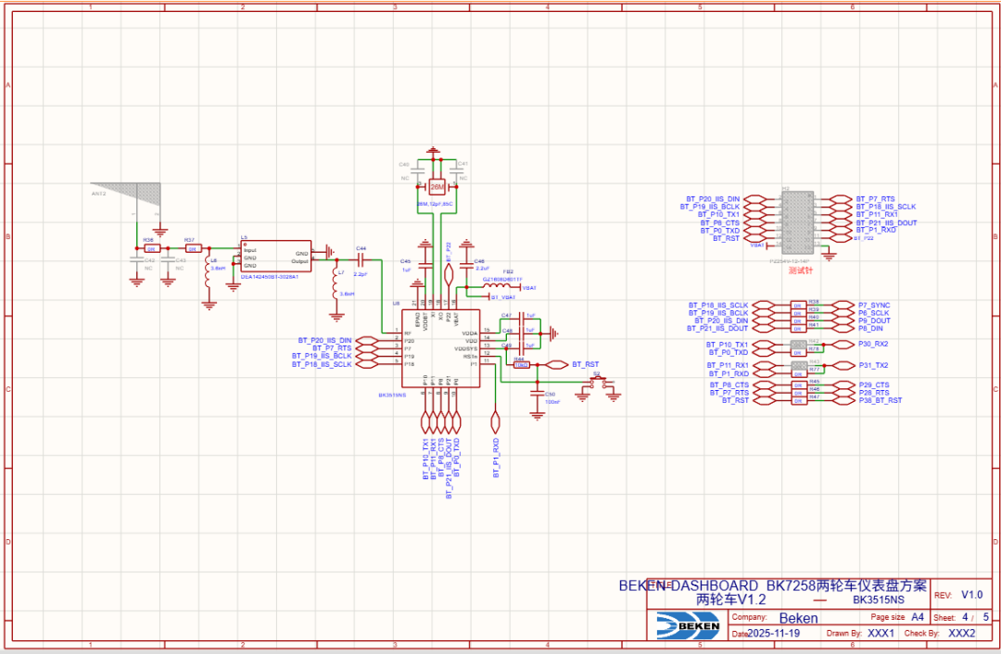The image size is (1001, 654).
Task: Select the L5 filter block with Input/Output pins
Action: pyautogui.click(x=276, y=258)
